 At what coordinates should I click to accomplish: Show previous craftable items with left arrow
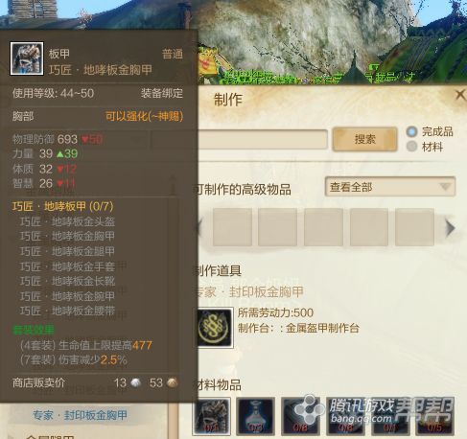199,228
